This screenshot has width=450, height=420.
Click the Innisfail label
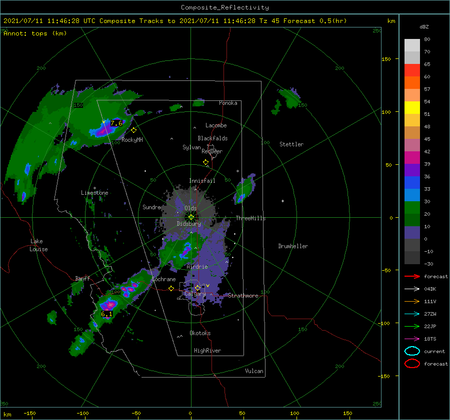[202, 181]
